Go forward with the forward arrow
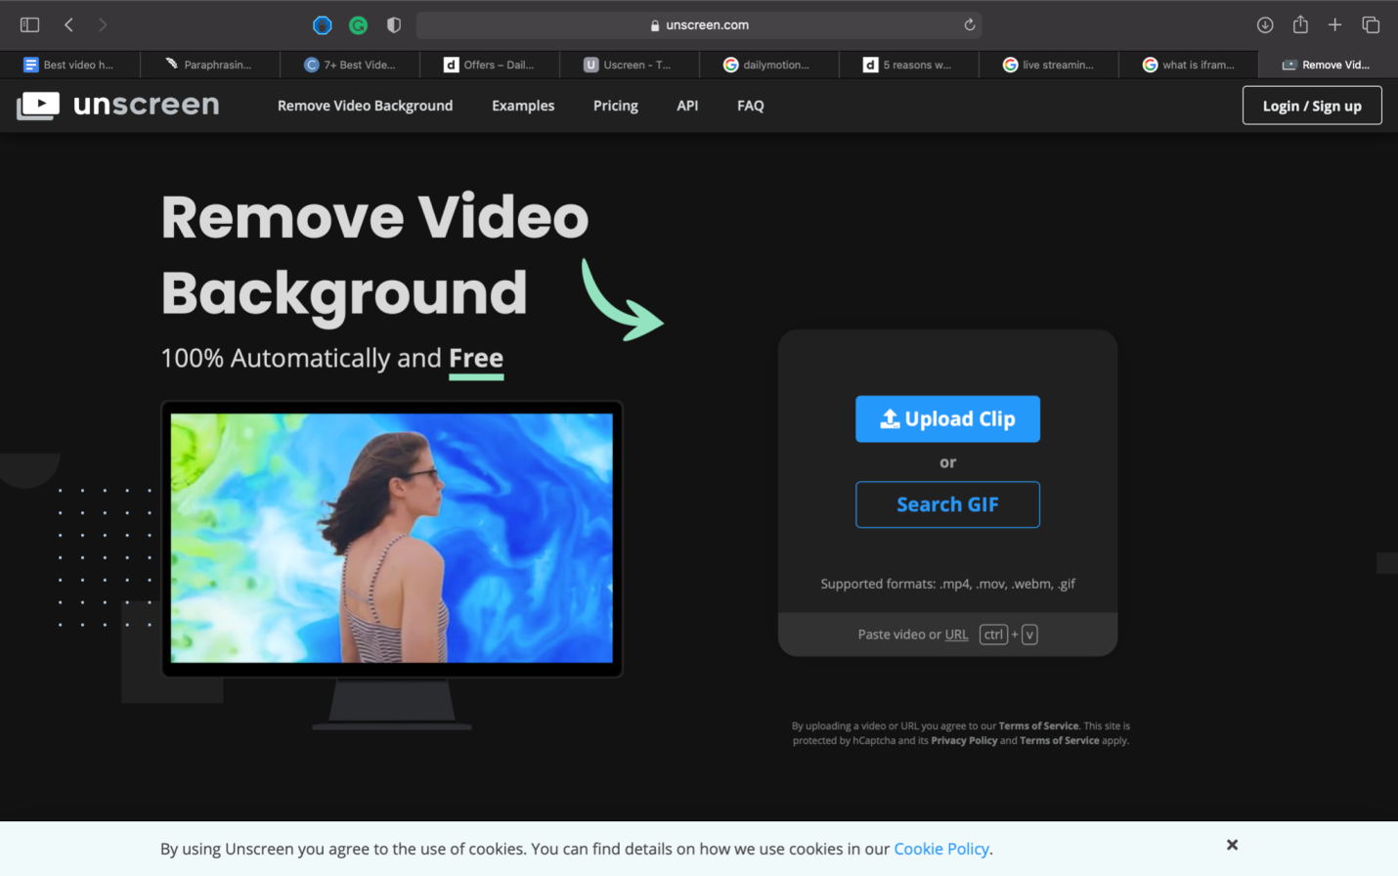 103,24
